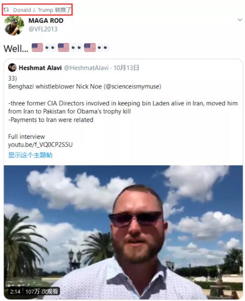The width and height of the screenshot is (245, 301).
Task: Click the last eyes emoji in tweet
Action: pyautogui.click(x=103, y=48)
